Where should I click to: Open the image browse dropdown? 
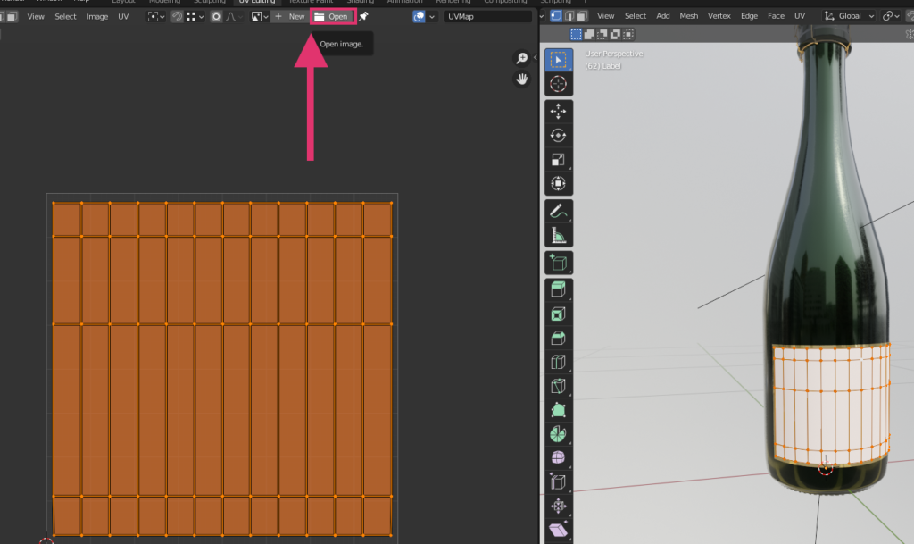point(260,16)
